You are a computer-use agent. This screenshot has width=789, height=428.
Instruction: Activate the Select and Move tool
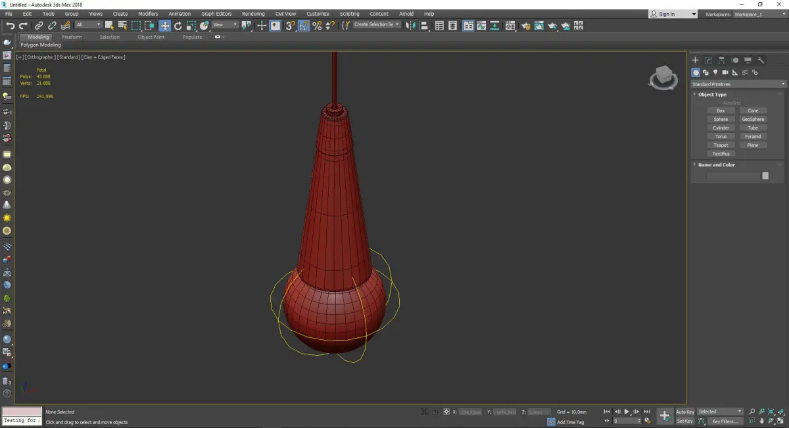click(x=164, y=26)
